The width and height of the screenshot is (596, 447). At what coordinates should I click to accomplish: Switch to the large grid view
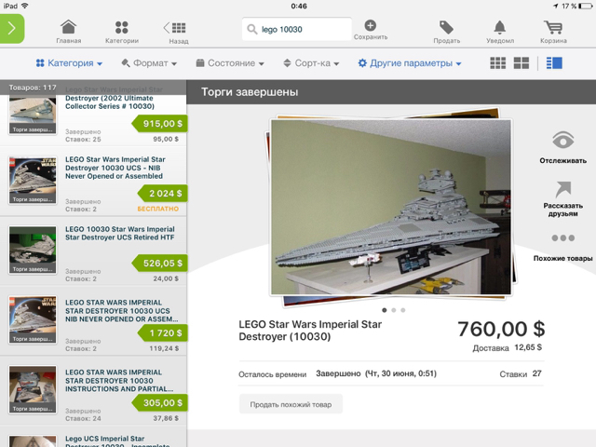pyautogui.click(x=521, y=63)
